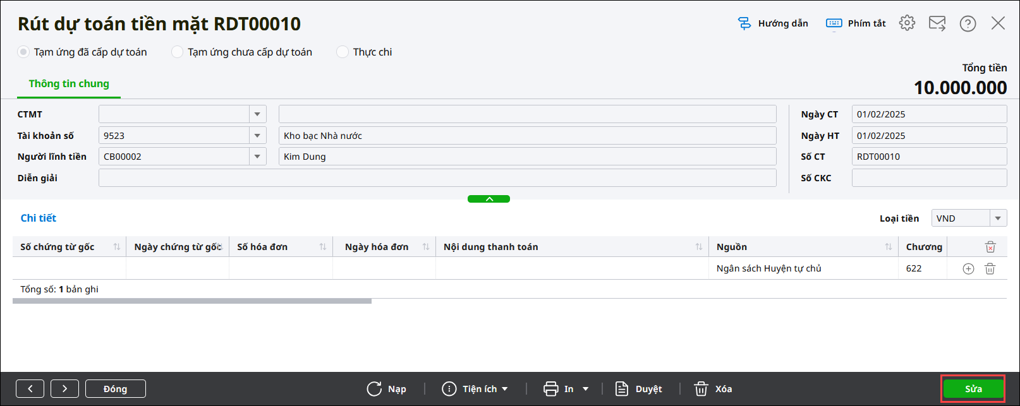Image resolution: width=1020 pixels, height=406 pixels.
Task: Click the Đóng button
Action: click(x=116, y=389)
